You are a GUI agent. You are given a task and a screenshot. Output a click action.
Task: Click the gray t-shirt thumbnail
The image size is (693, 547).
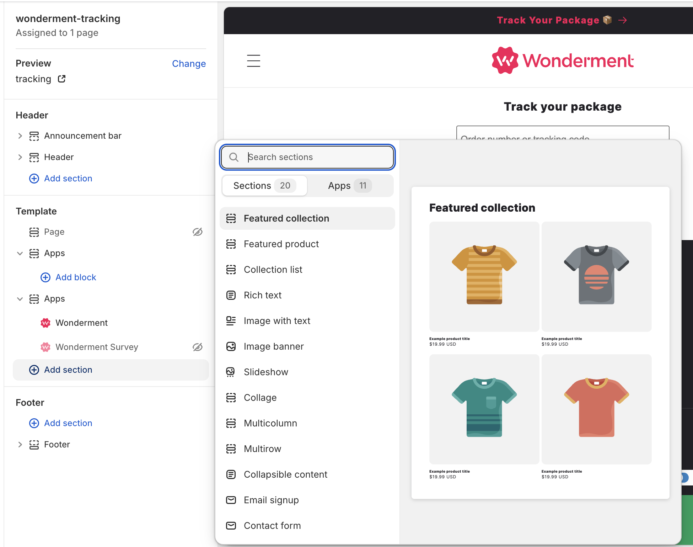(596, 277)
